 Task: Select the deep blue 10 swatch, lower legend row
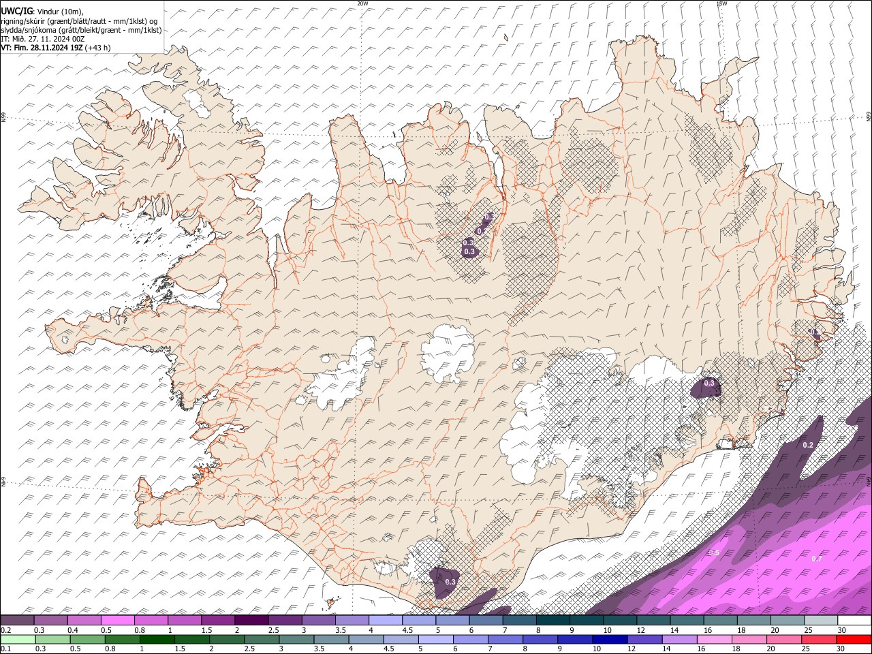pyautogui.click(x=609, y=639)
